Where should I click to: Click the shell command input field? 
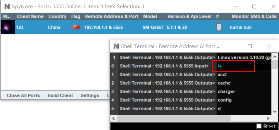(x=182, y=126)
